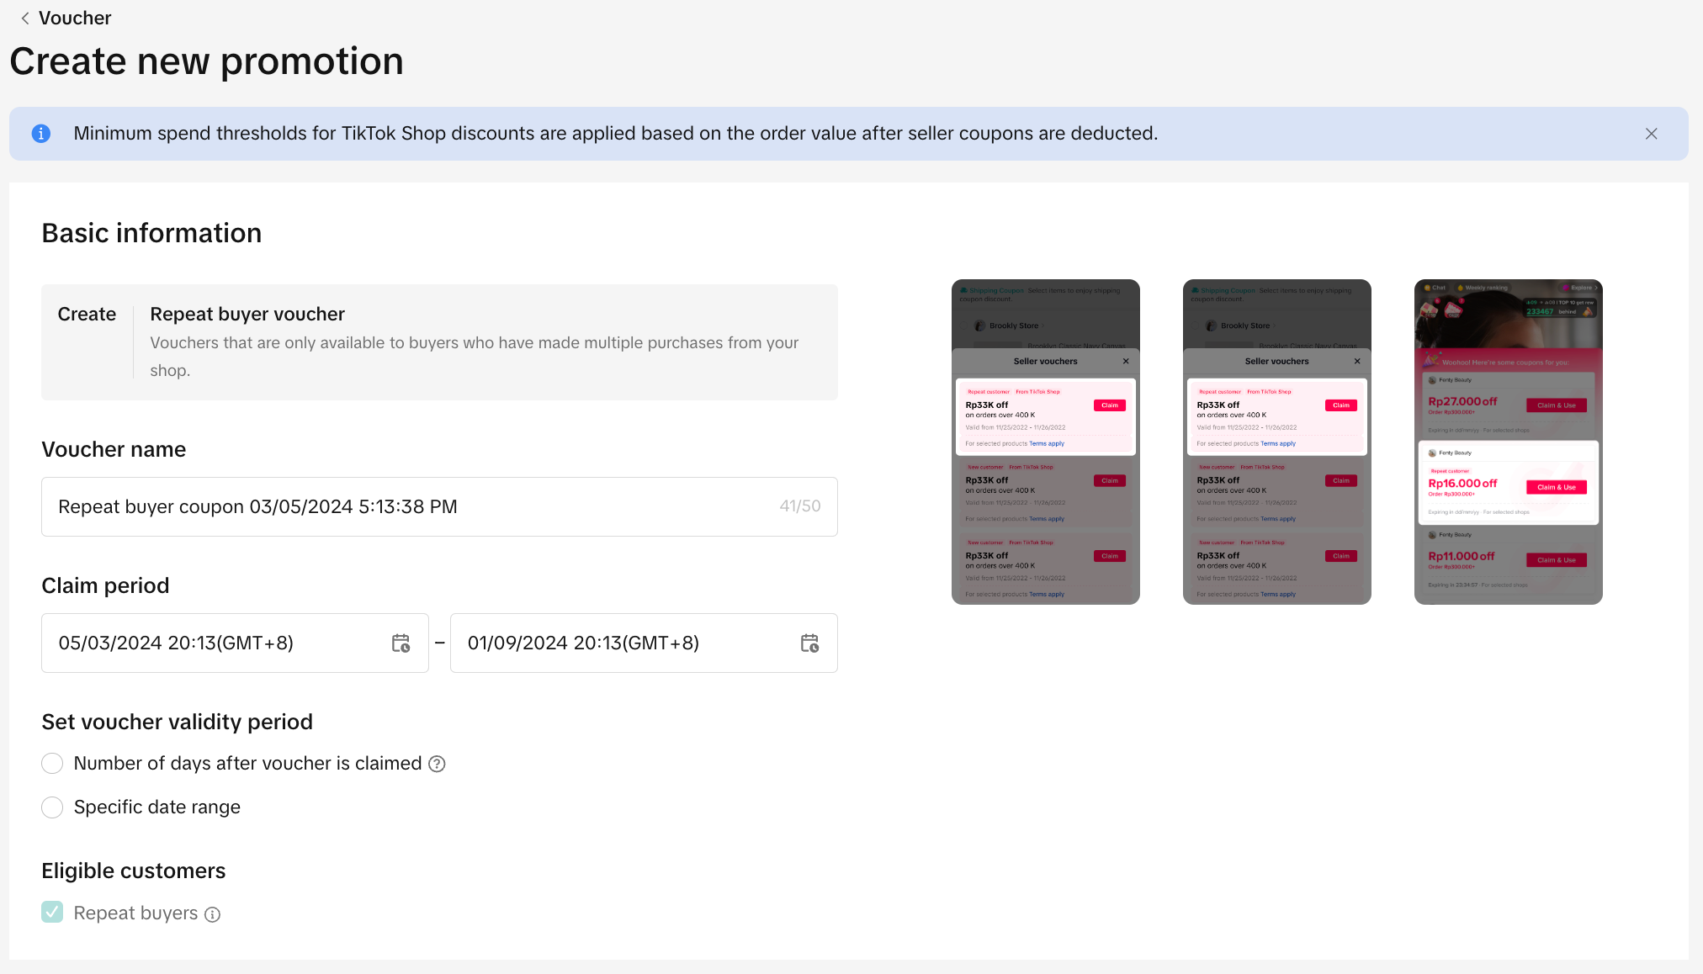1703x974 pixels.
Task: Click help icon next to days after claimed
Action: (x=437, y=764)
